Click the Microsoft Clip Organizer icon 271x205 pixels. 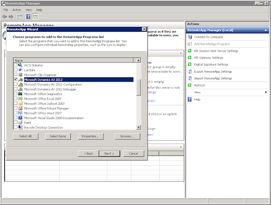click(x=20, y=74)
